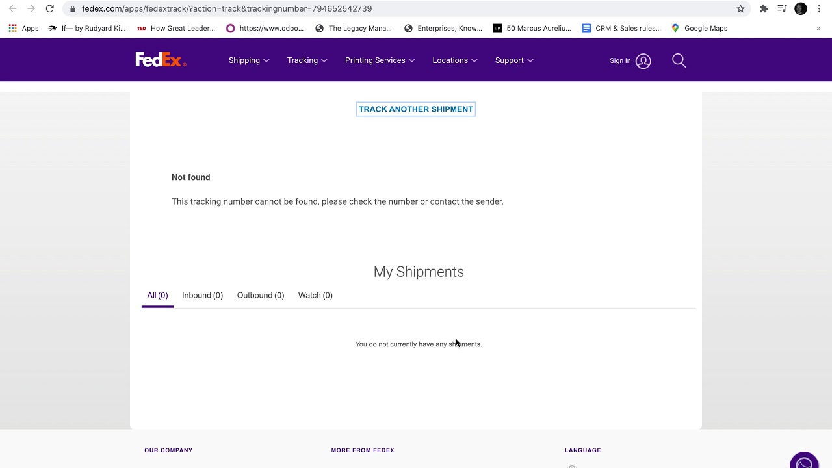Click the MORE FROM FEDEX footer heading
This screenshot has height=468, width=832.
(x=363, y=450)
